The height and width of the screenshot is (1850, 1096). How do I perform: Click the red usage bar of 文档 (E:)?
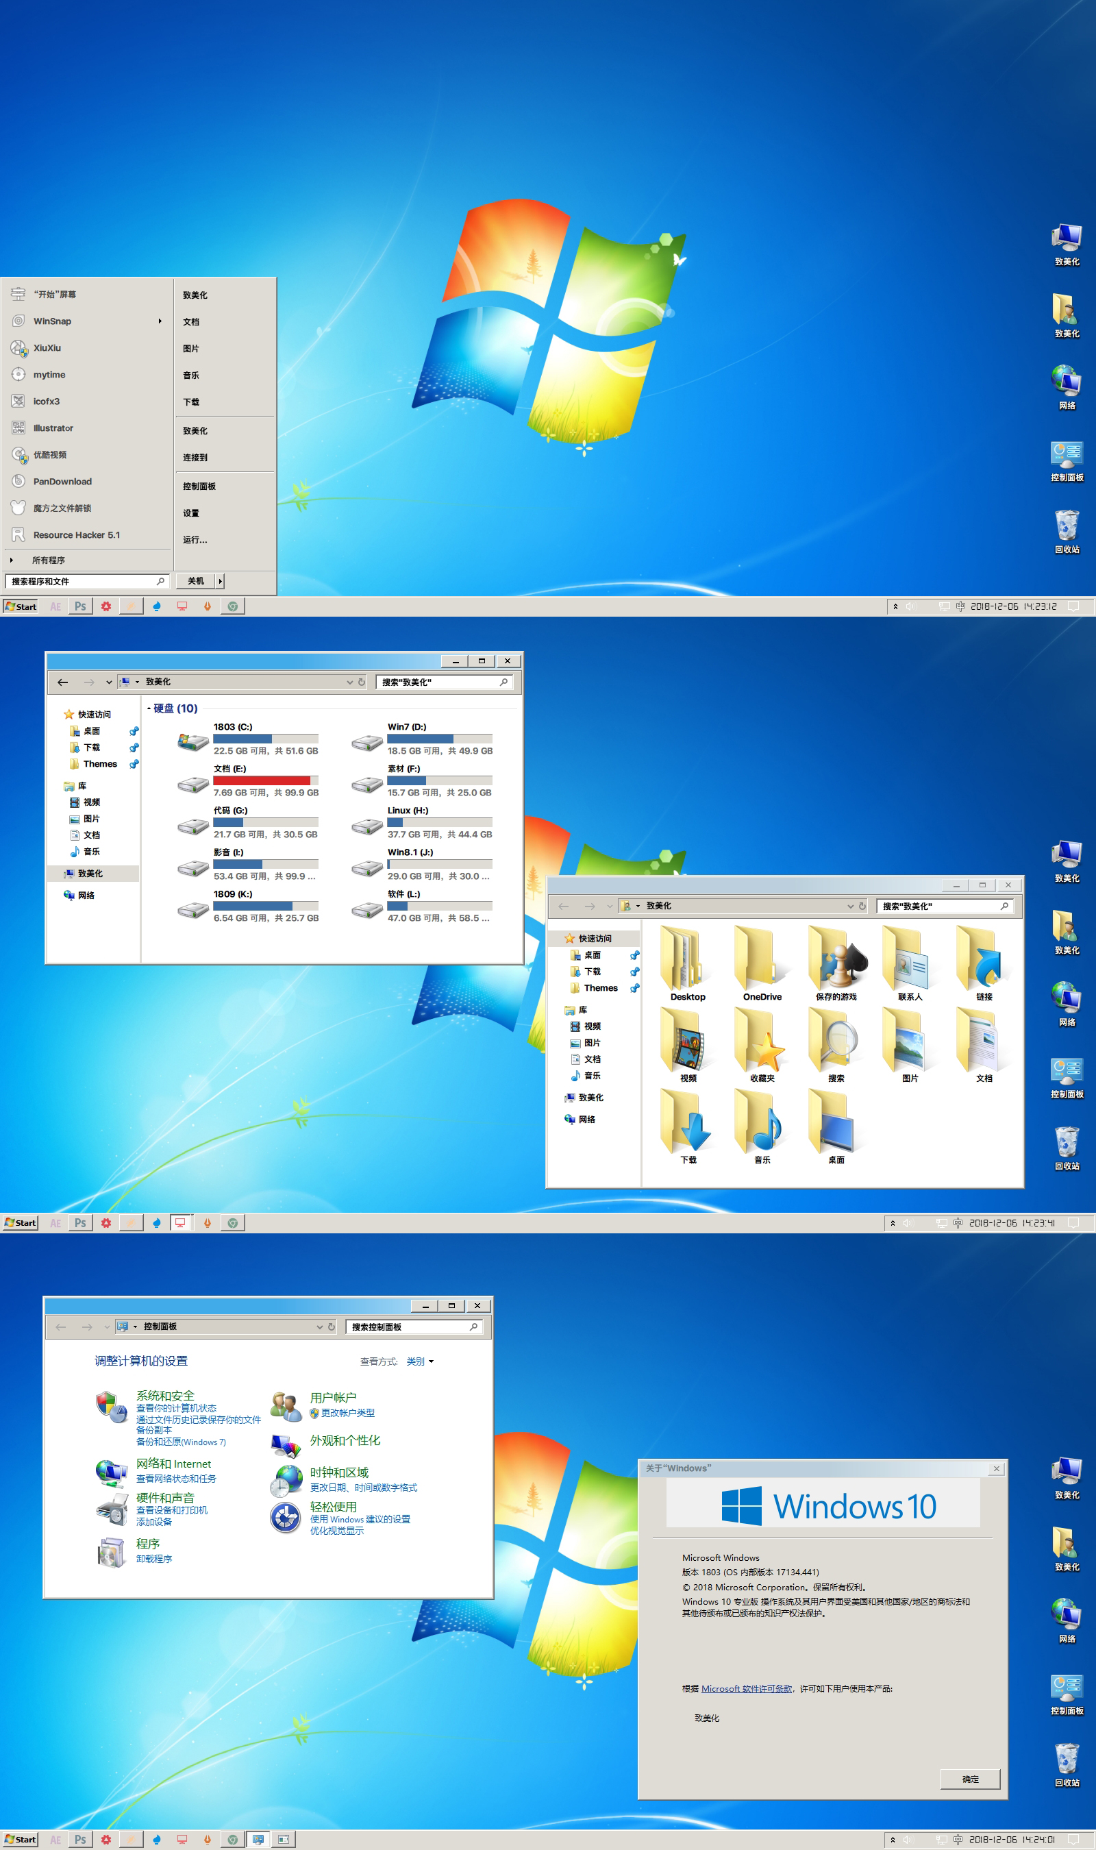(x=266, y=780)
